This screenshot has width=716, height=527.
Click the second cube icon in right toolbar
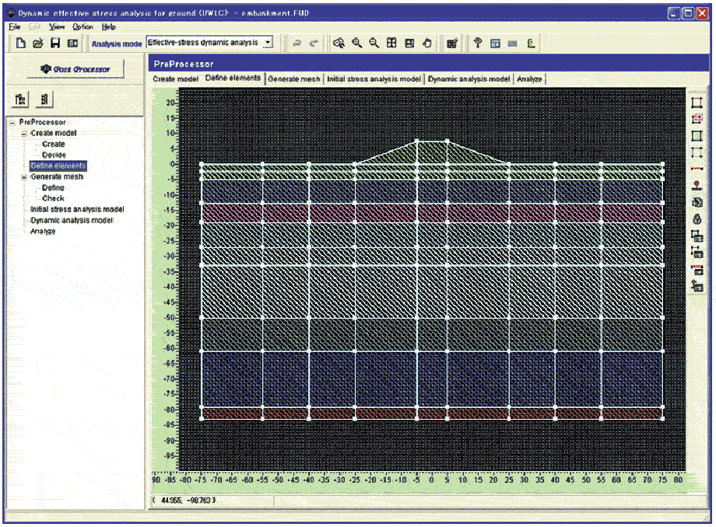697,219
